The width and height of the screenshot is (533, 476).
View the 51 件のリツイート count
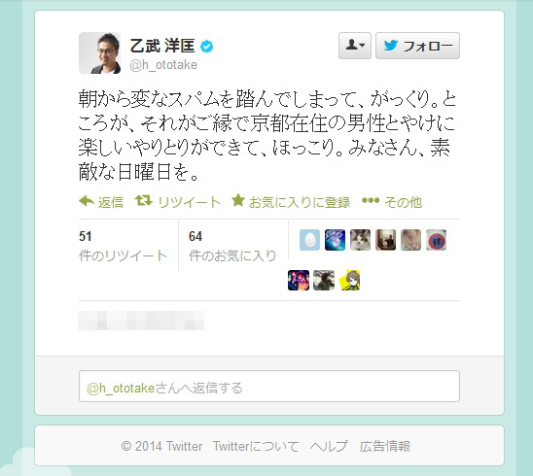pyautogui.click(x=123, y=246)
